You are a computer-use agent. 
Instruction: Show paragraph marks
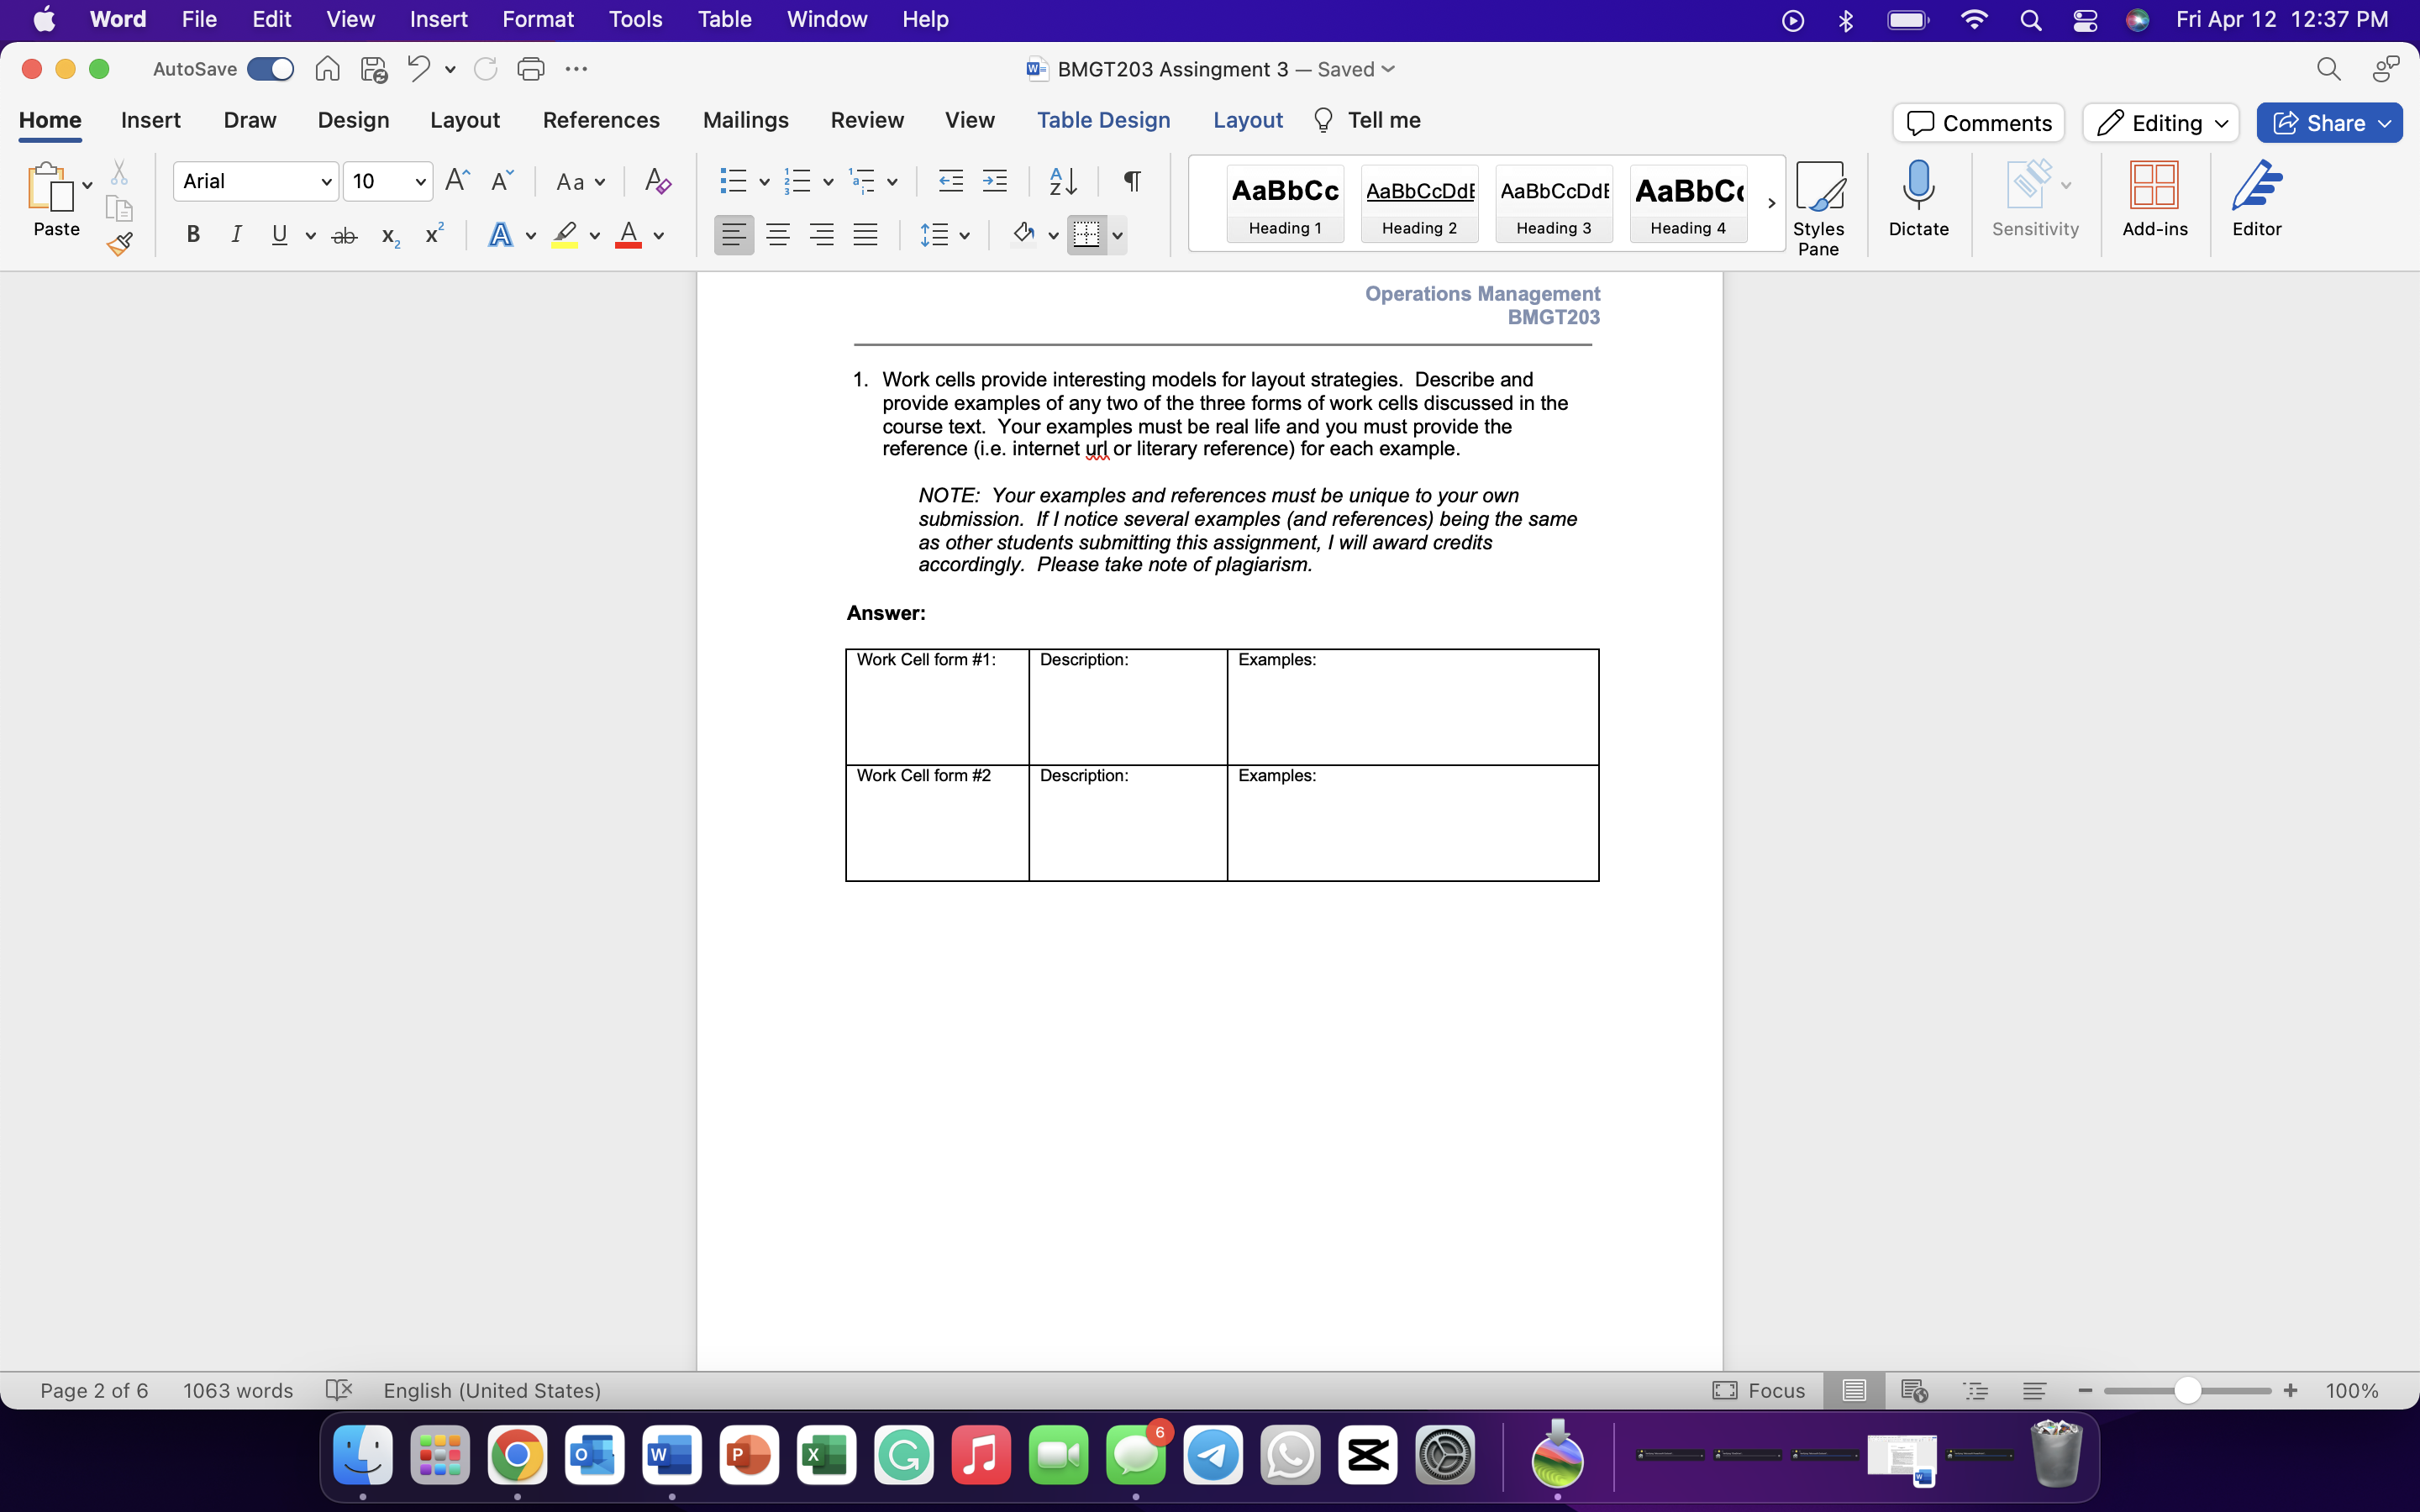pos(1131,181)
